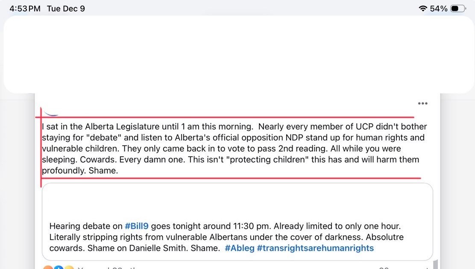Tap the battery icon in status bar

coord(457,9)
